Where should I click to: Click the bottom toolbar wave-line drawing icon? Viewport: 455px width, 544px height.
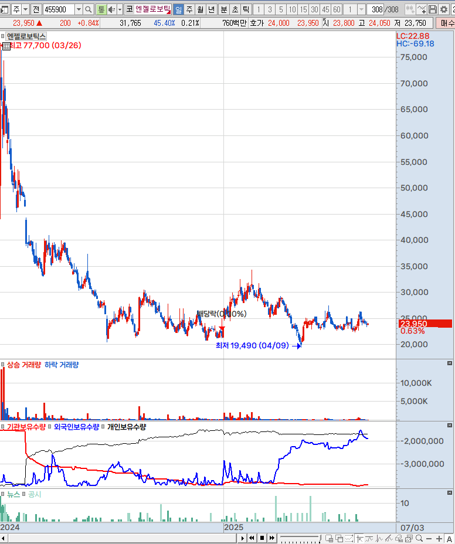point(369,539)
